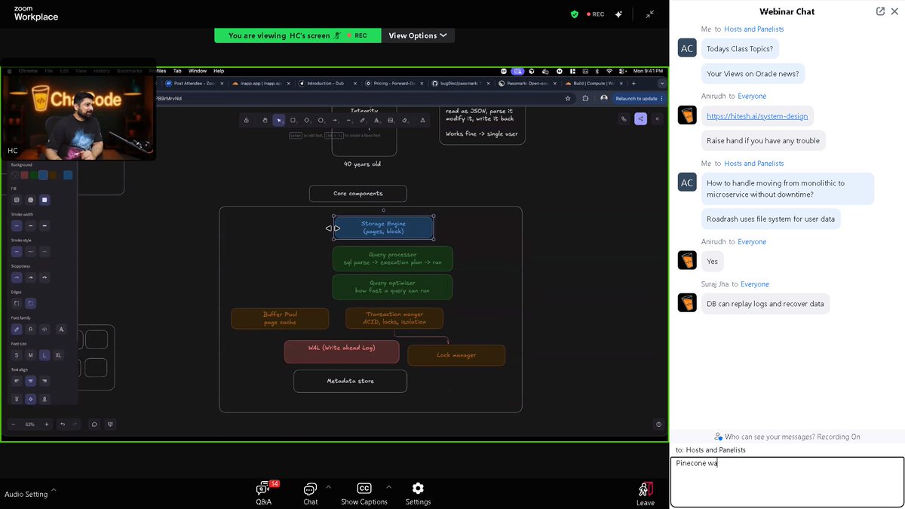Select Excalidraw lock tool in shared screen
The height and width of the screenshot is (509, 905).
[x=247, y=120]
